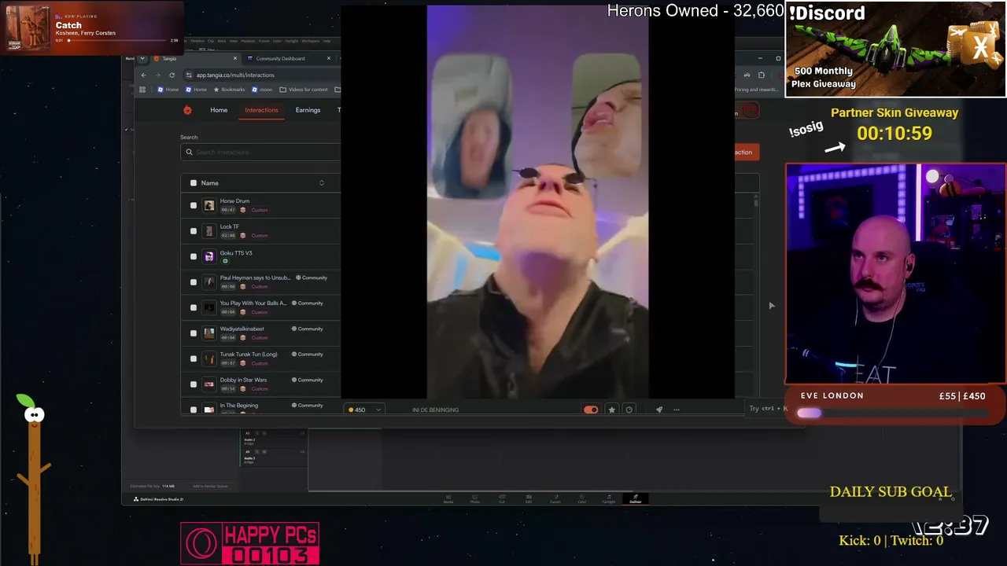This screenshot has width=1007, height=566.
Task: Open the Color page in DaVinci Resolve
Action: tap(582, 498)
